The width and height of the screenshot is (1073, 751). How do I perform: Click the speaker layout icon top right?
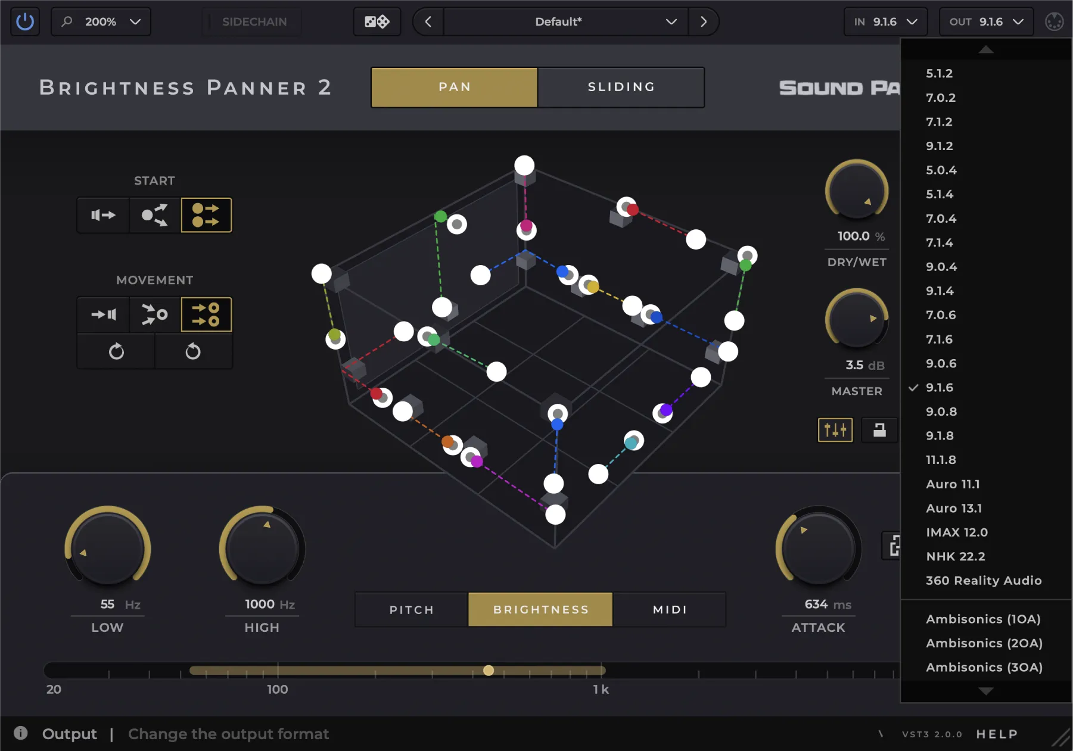click(1055, 22)
